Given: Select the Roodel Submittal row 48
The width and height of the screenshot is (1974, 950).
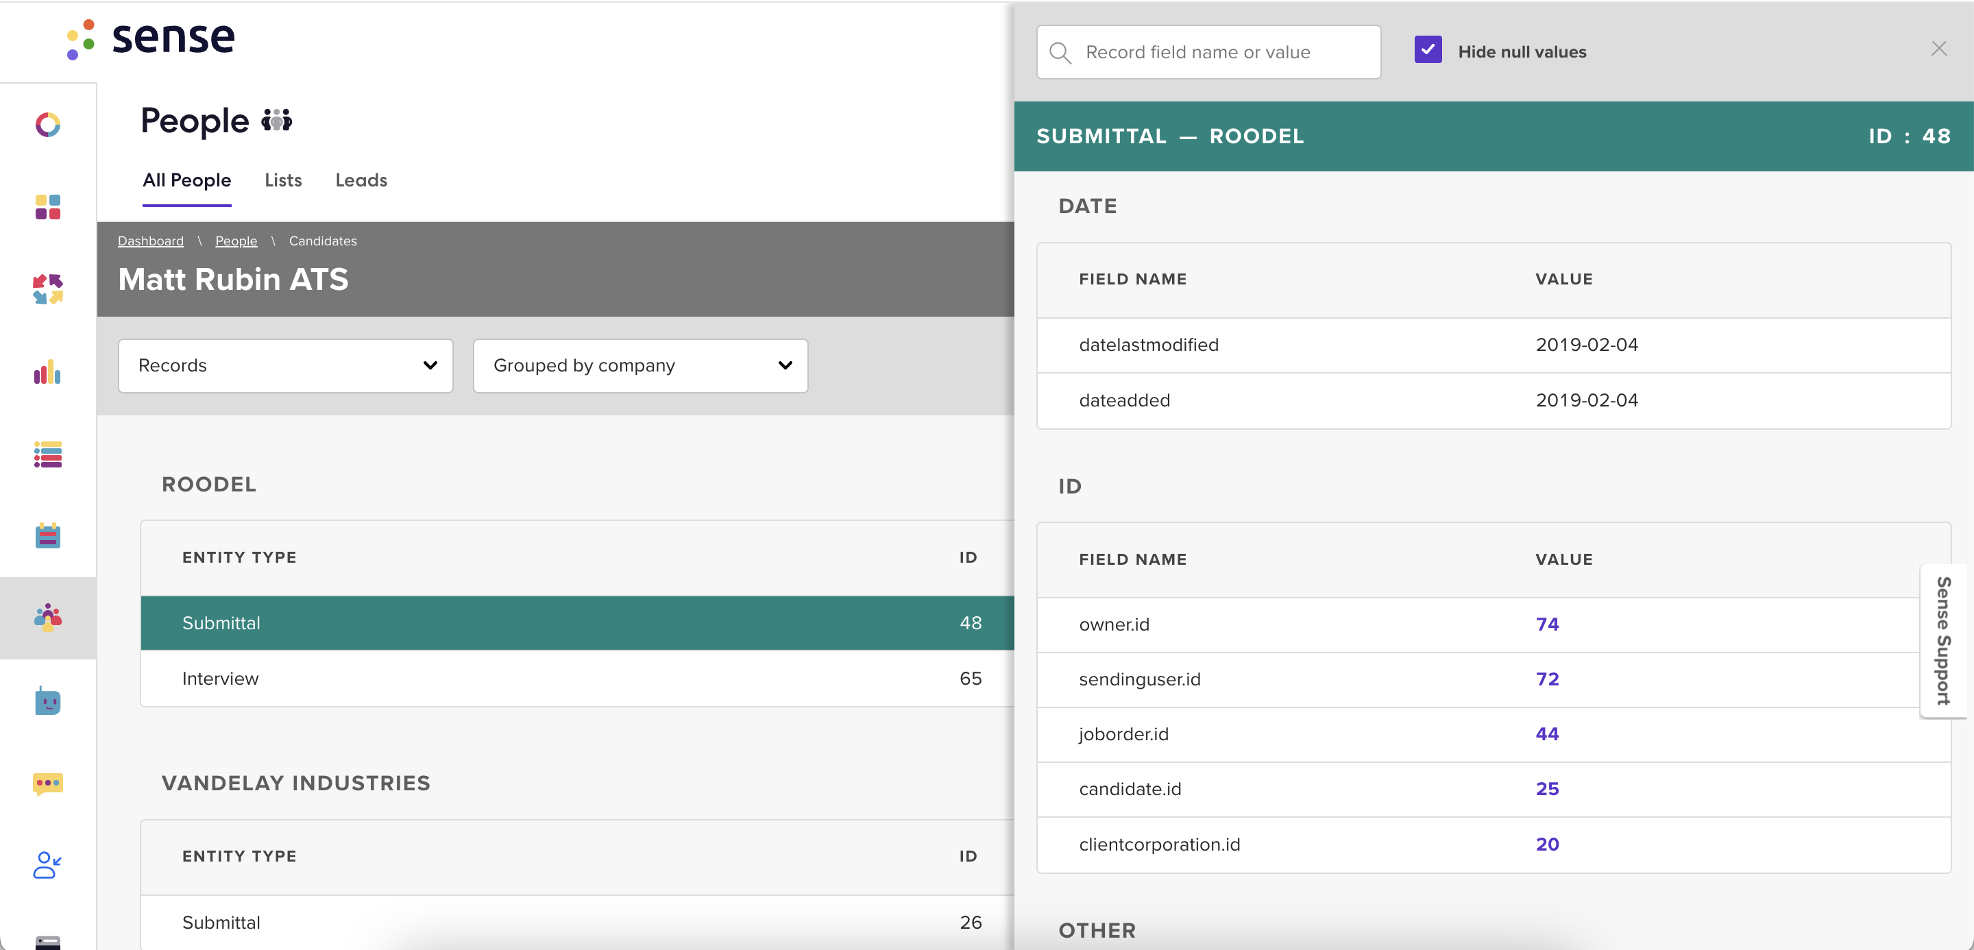Looking at the screenshot, I should pos(578,623).
